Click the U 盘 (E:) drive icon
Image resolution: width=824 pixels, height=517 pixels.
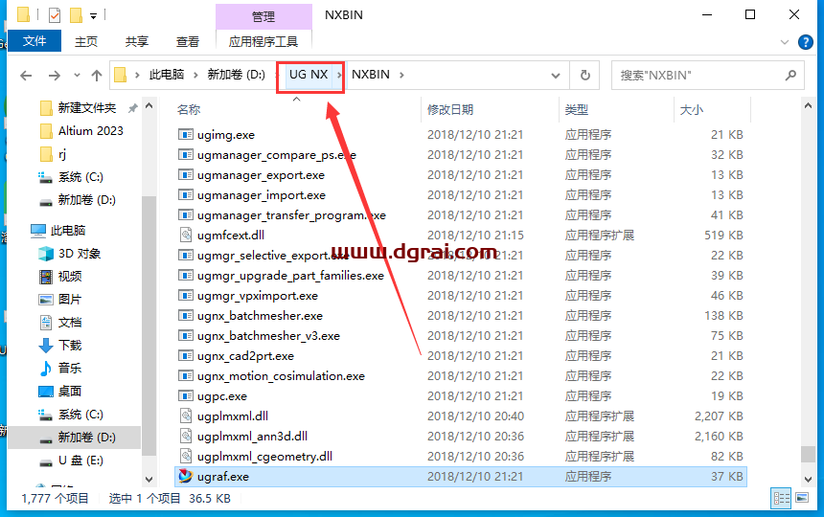46,461
